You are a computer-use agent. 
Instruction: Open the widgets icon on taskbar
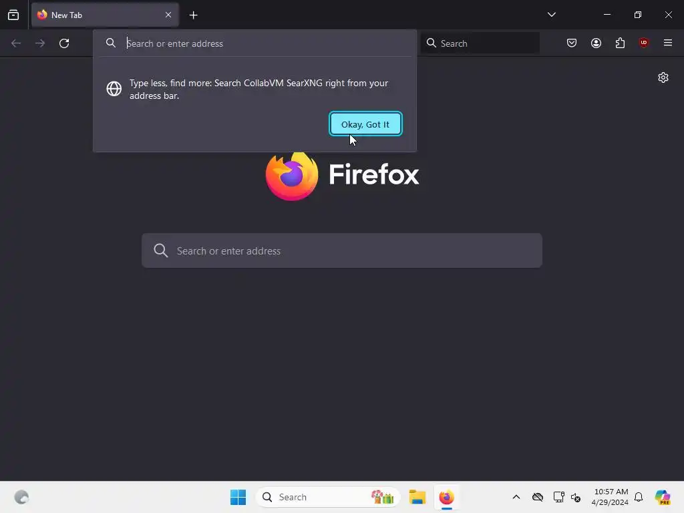tap(21, 497)
